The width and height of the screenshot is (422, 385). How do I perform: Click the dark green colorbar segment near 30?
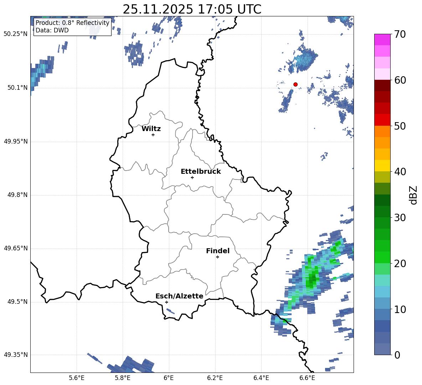382,212
